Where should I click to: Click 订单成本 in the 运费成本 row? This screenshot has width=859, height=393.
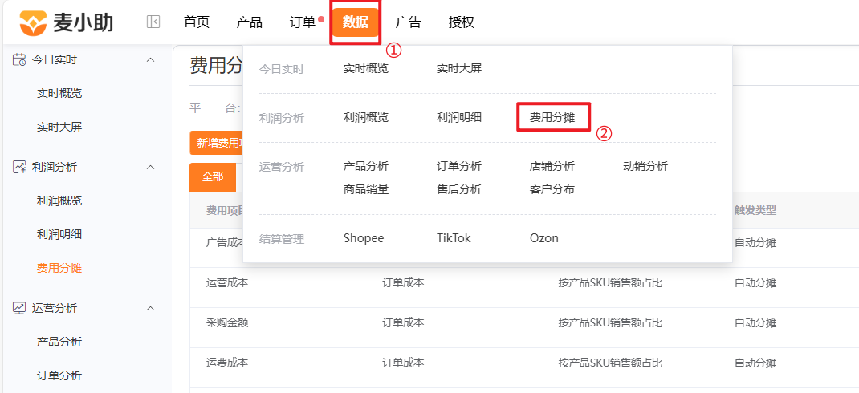click(x=403, y=363)
